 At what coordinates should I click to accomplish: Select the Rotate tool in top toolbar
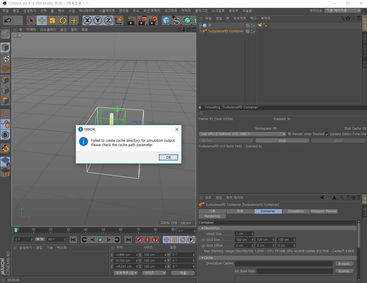click(x=63, y=20)
